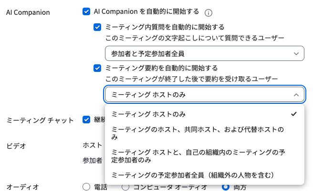Toggle the ミーティング チャット checkbox
The height and width of the screenshot is (191, 323).
(x=86, y=120)
